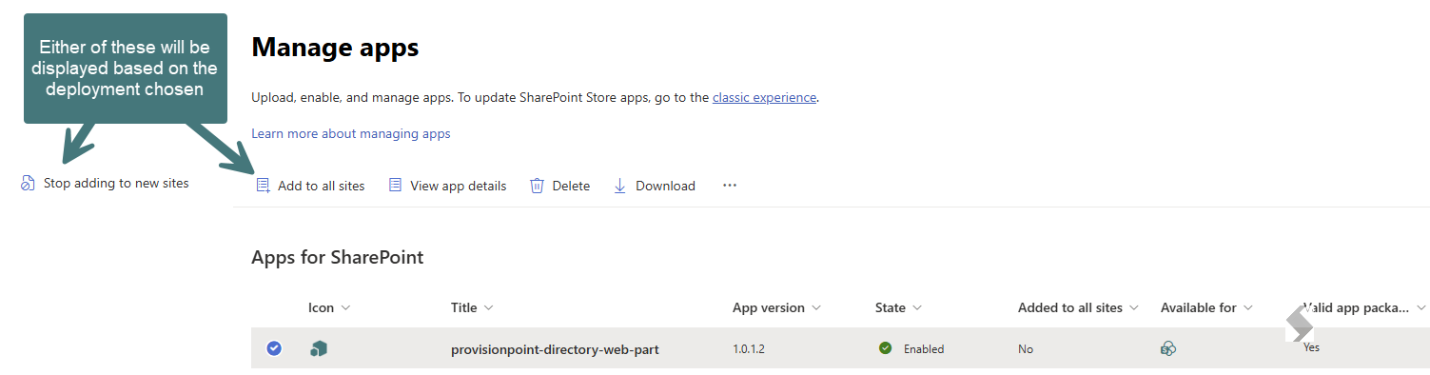Open the Added to all sites column menu
This screenshot has height=375, width=1430.
coord(1133,307)
